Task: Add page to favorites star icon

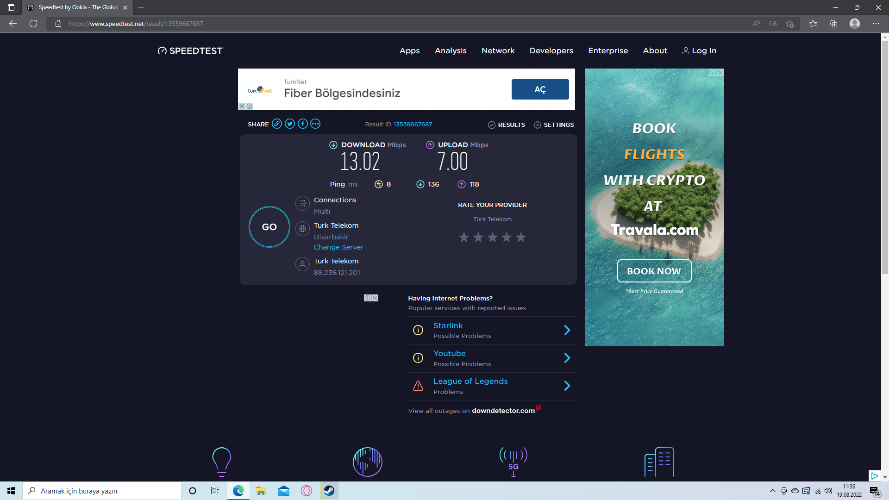Action: click(x=789, y=24)
